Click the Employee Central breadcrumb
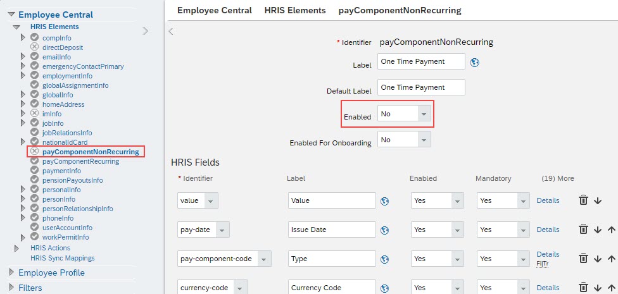Viewport: 618px width, 294px height. click(x=215, y=11)
